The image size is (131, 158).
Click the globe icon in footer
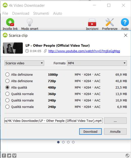(x=127, y=155)
